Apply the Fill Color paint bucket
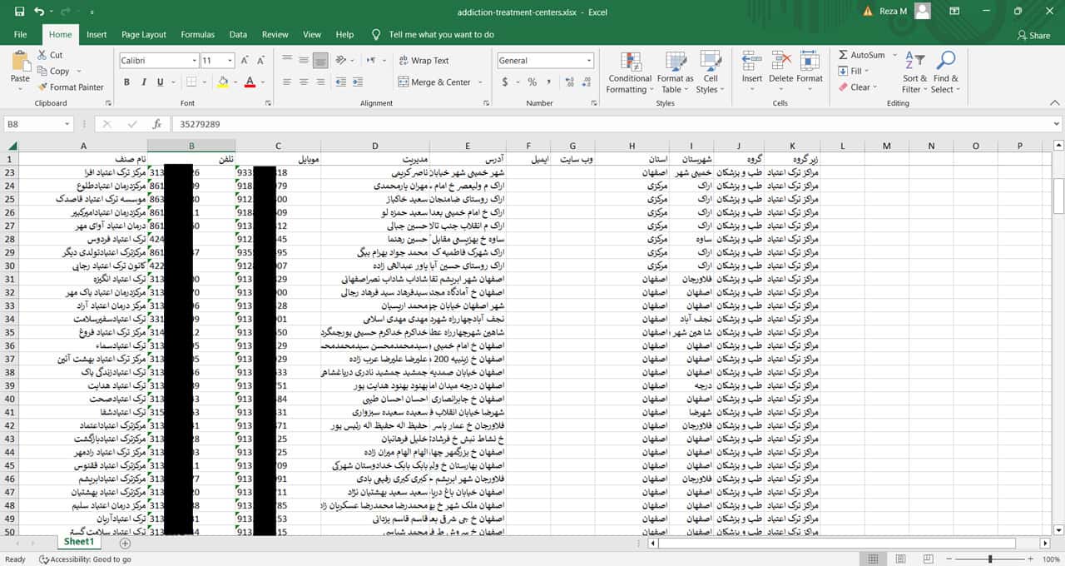This screenshot has width=1065, height=566. pos(222,82)
